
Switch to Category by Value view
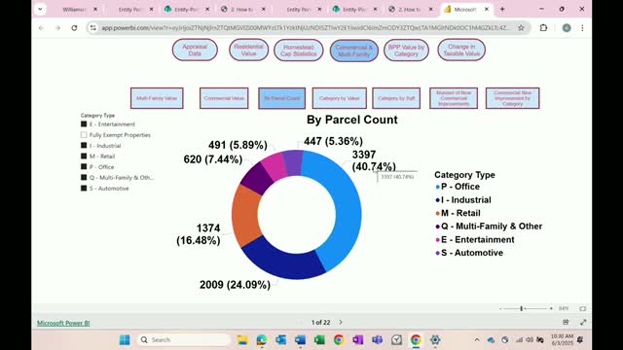(x=340, y=98)
